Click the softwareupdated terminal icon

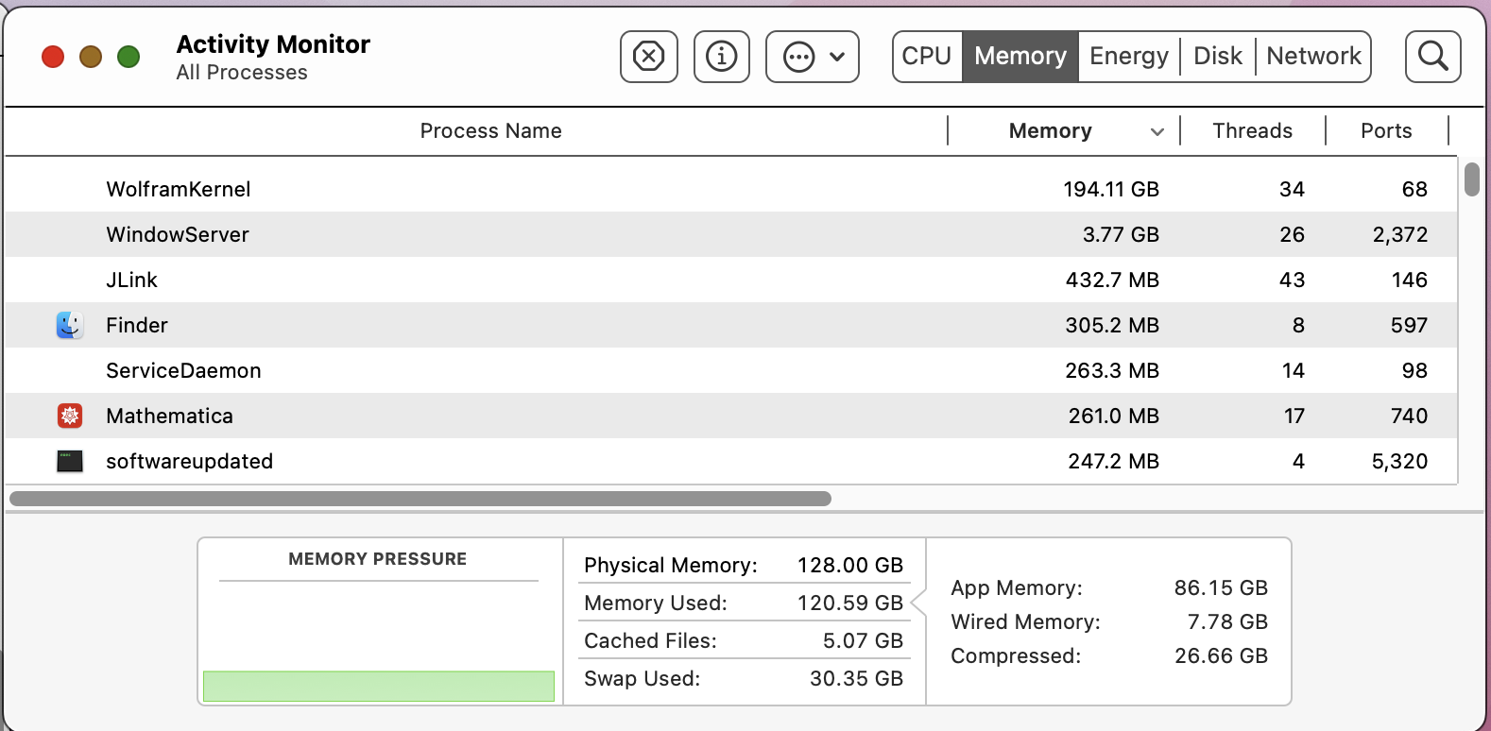[x=70, y=461]
